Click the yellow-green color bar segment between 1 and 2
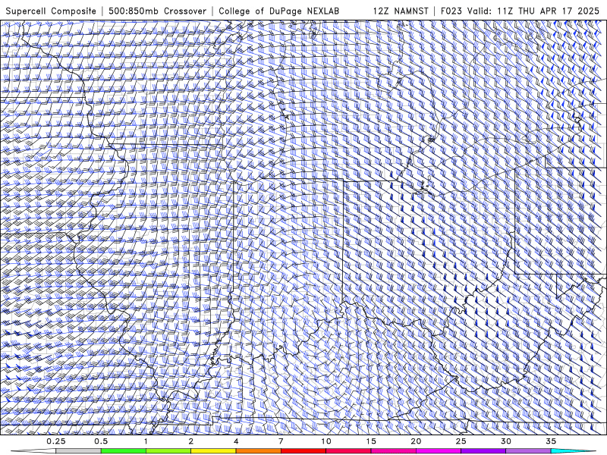The image size is (607, 455). tap(168, 451)
